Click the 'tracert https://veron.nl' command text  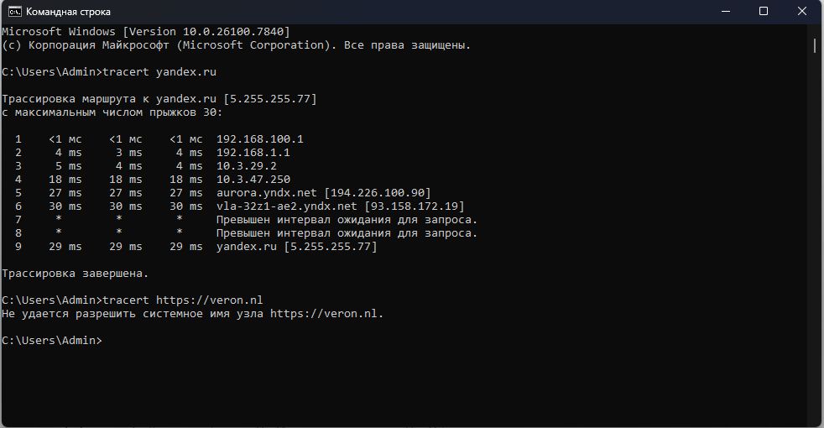click(183, 300)
